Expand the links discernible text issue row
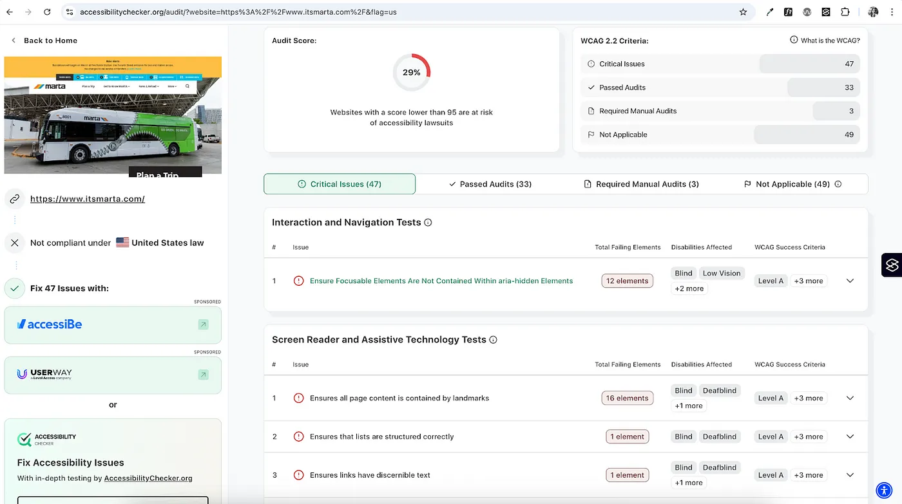 pyautogui.click(x=850, y=475)
